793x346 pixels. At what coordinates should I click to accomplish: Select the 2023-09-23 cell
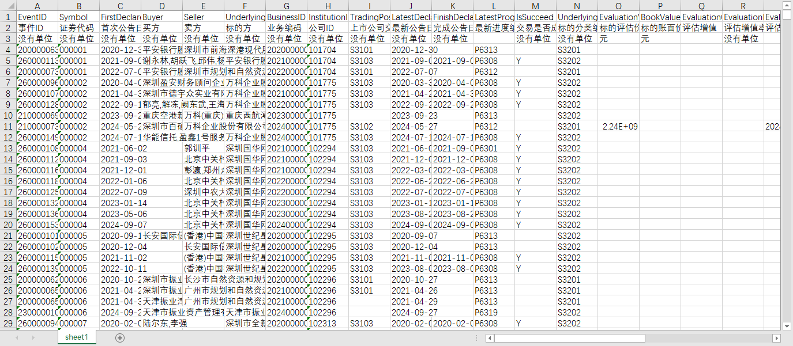(411, 115)
